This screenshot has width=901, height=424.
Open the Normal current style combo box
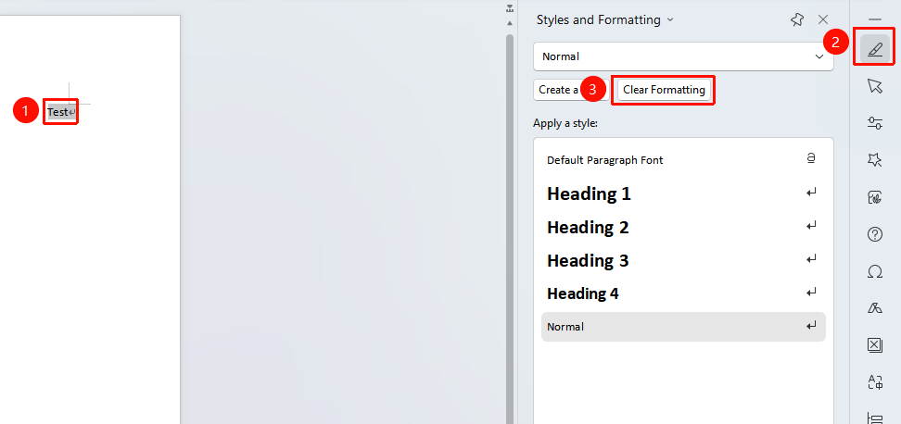[x=683, y=56]
